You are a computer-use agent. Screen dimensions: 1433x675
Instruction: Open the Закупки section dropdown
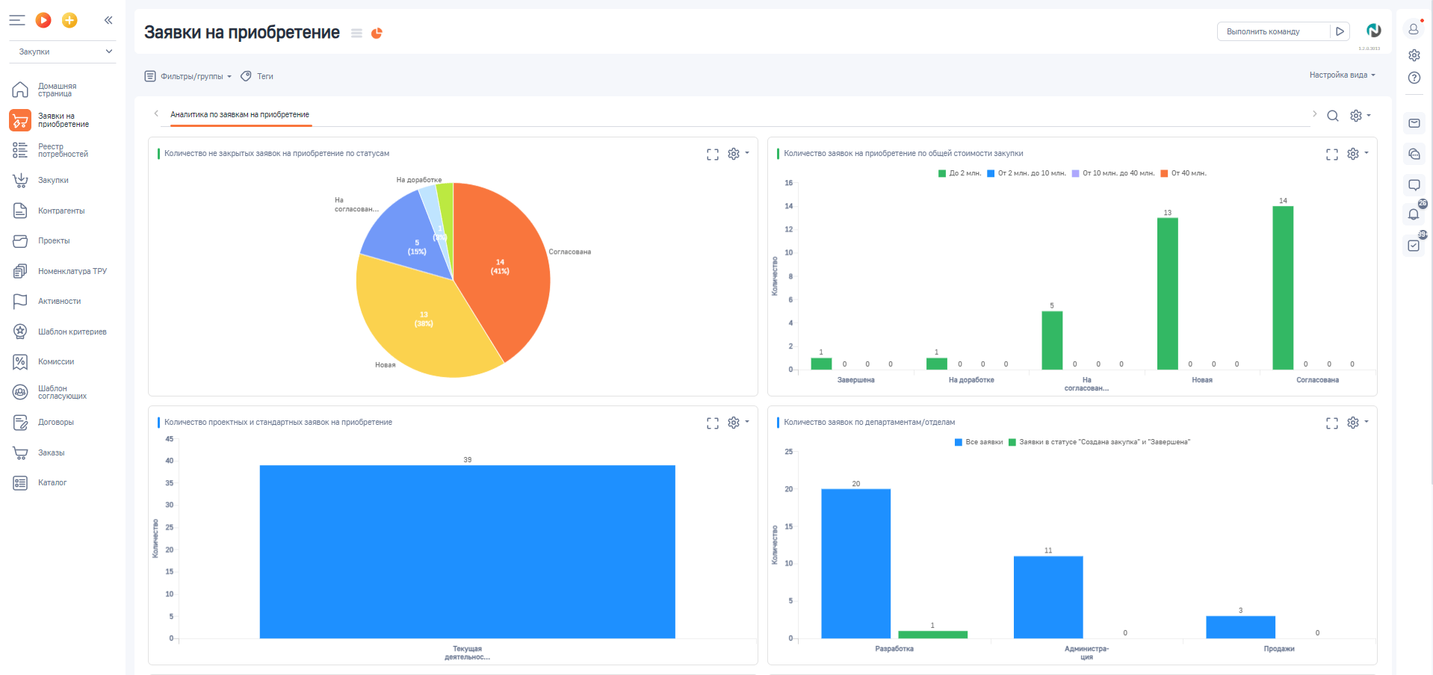[66, 52]
